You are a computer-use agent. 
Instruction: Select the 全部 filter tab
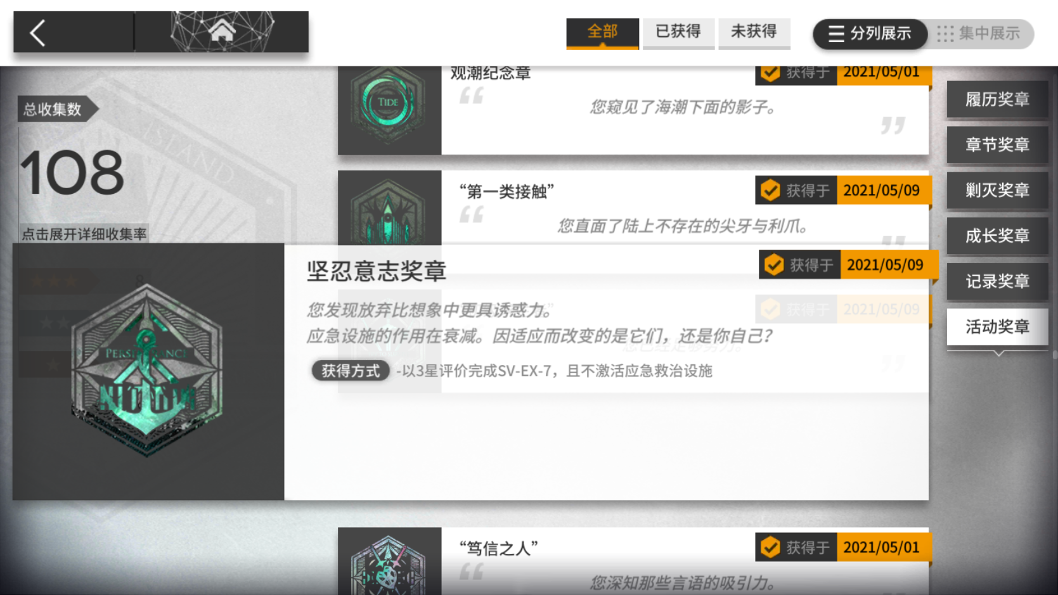point(602,32)
